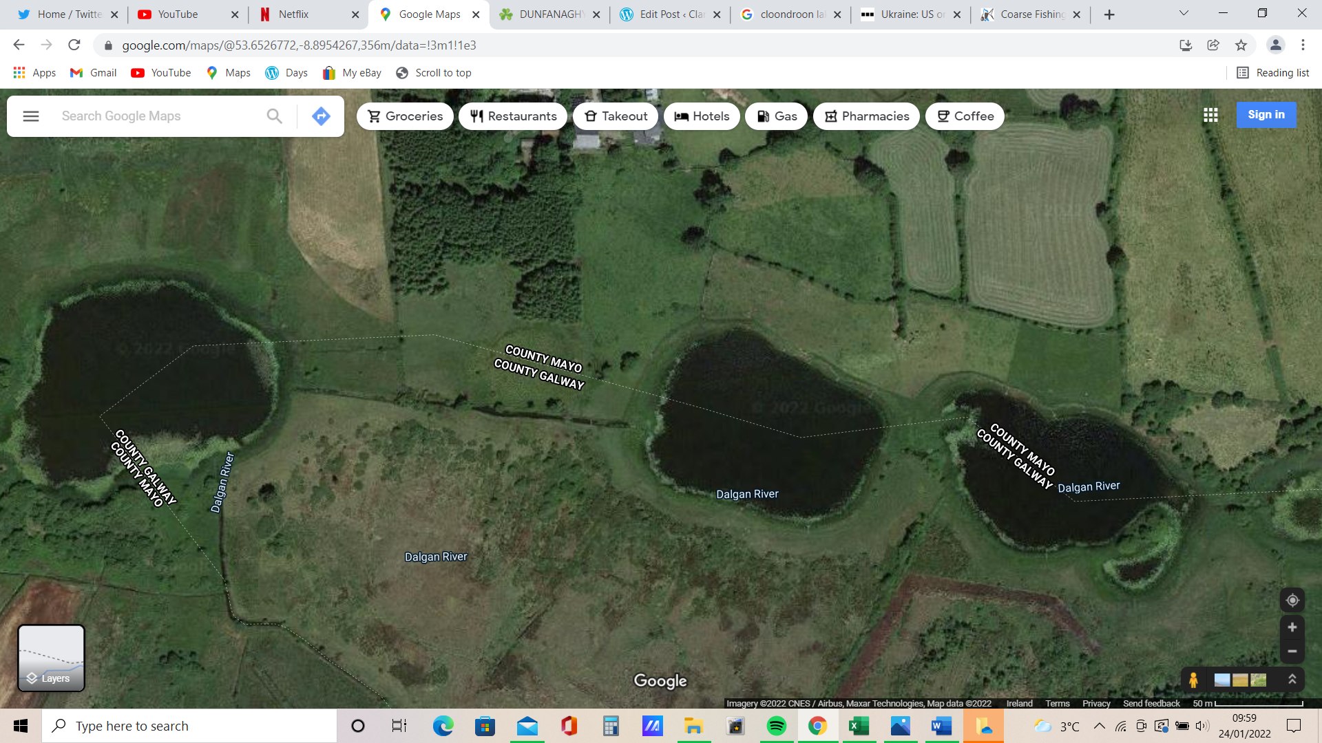Open the Google Maps hamburger menu

pos(31,116)
